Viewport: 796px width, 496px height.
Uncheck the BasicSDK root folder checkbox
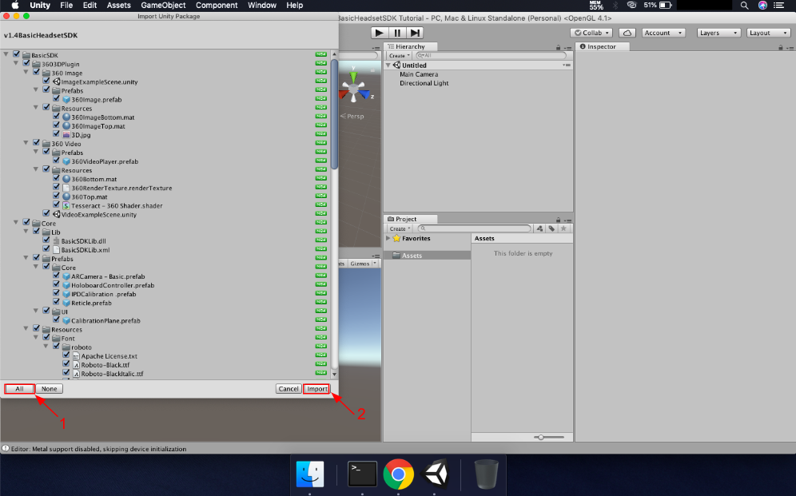tap(16, 54)
